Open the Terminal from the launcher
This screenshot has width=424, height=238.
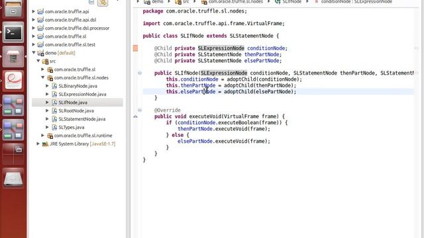click(13, 32)
